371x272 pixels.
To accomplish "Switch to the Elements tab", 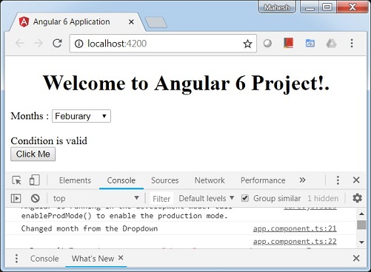I will point(75,180).
